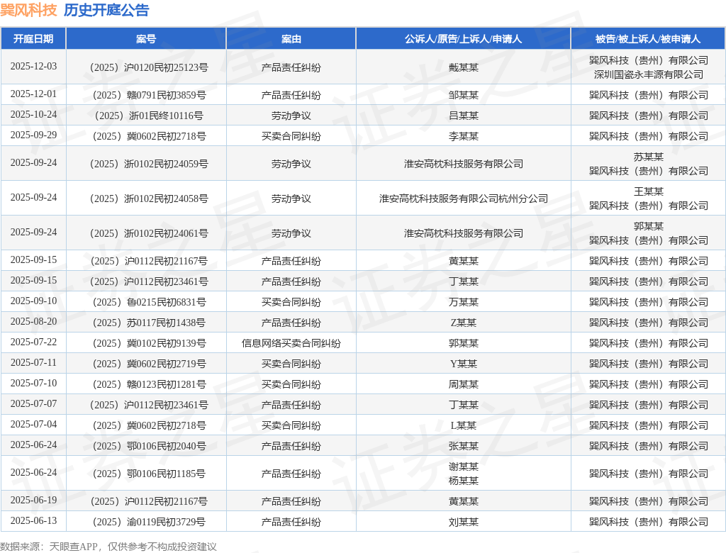
Task: Click defendant 郭某某 in the 24061 row
Action: coord(648,226)
